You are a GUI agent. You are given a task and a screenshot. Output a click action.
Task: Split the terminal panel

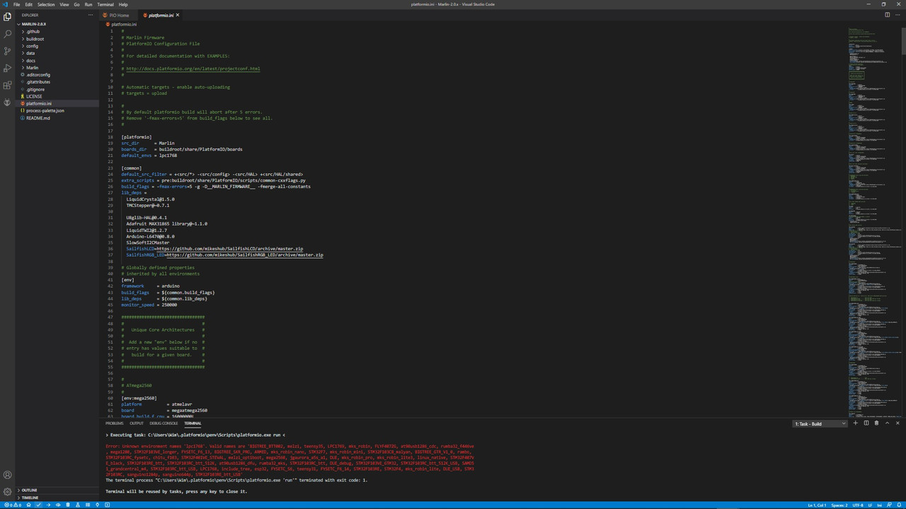point(866,423)
